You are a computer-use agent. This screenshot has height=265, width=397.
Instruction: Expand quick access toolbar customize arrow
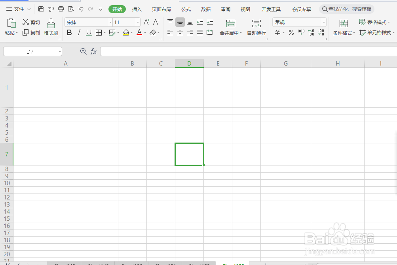pos(101,9)
